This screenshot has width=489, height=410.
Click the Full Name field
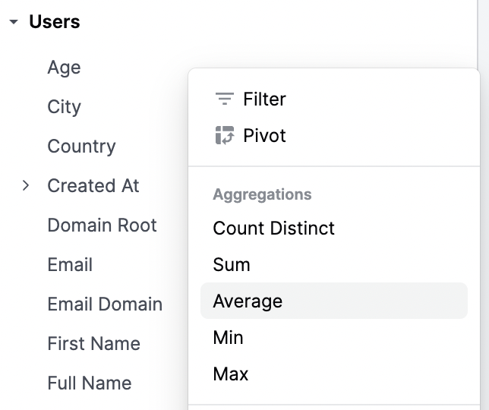(90, 383)
